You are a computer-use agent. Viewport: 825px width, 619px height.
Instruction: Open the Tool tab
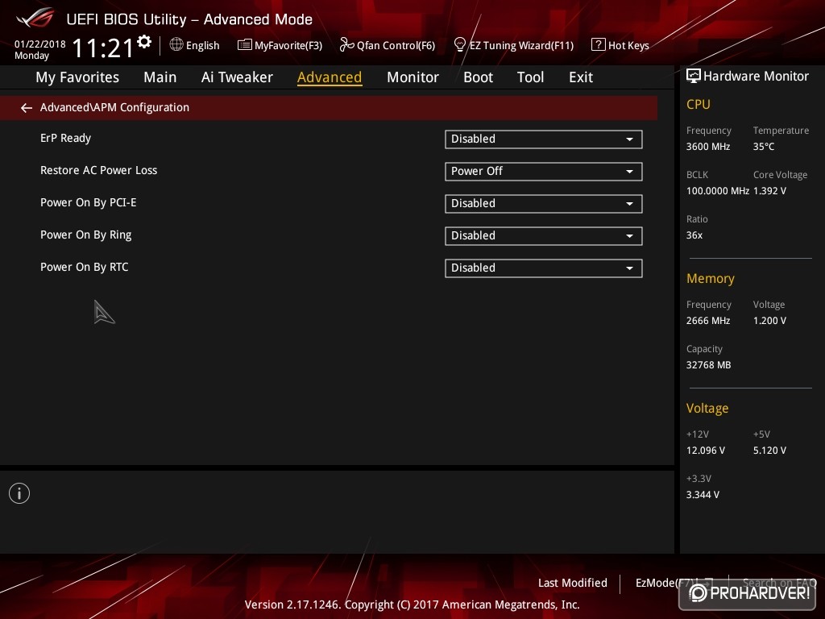530,77
